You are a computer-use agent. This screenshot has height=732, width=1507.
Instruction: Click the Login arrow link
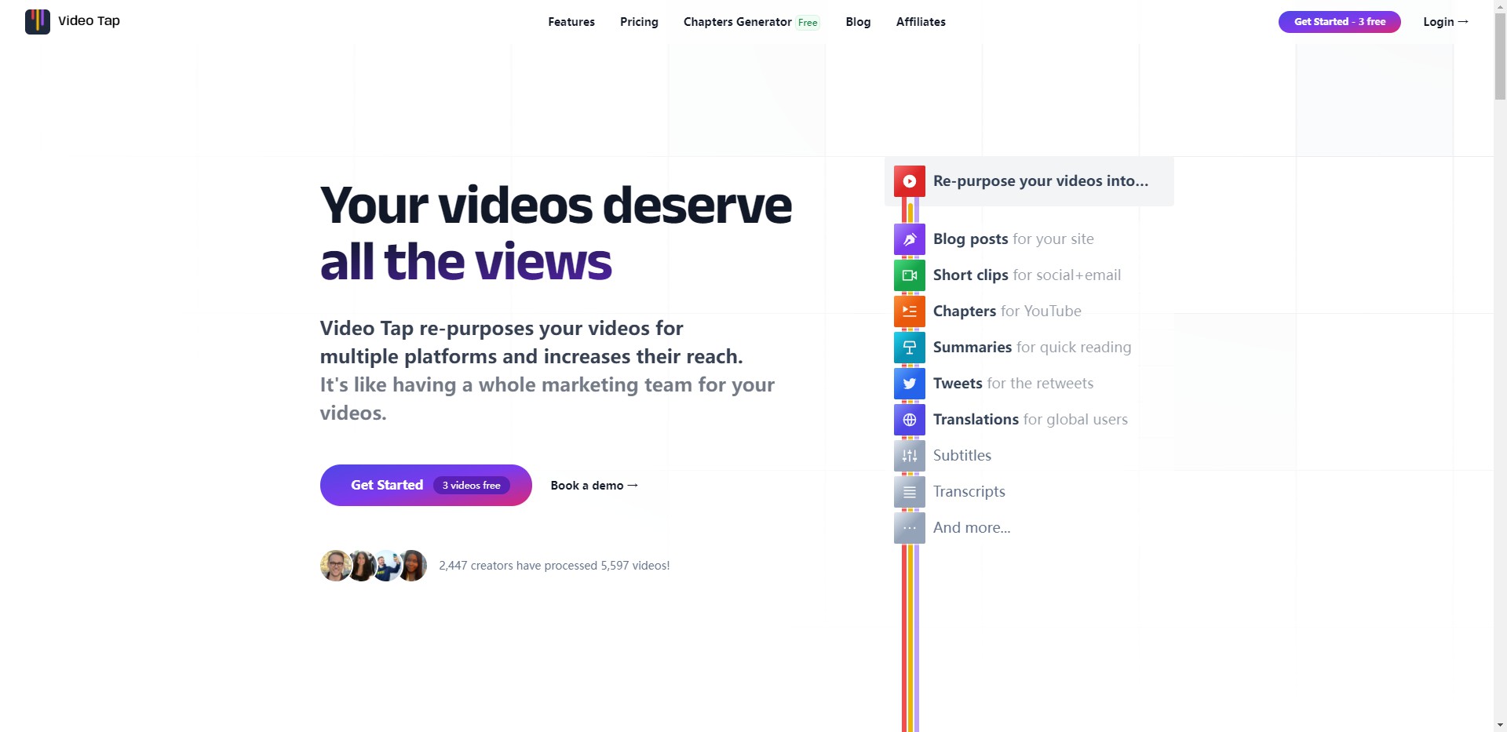click(1446, 21)
